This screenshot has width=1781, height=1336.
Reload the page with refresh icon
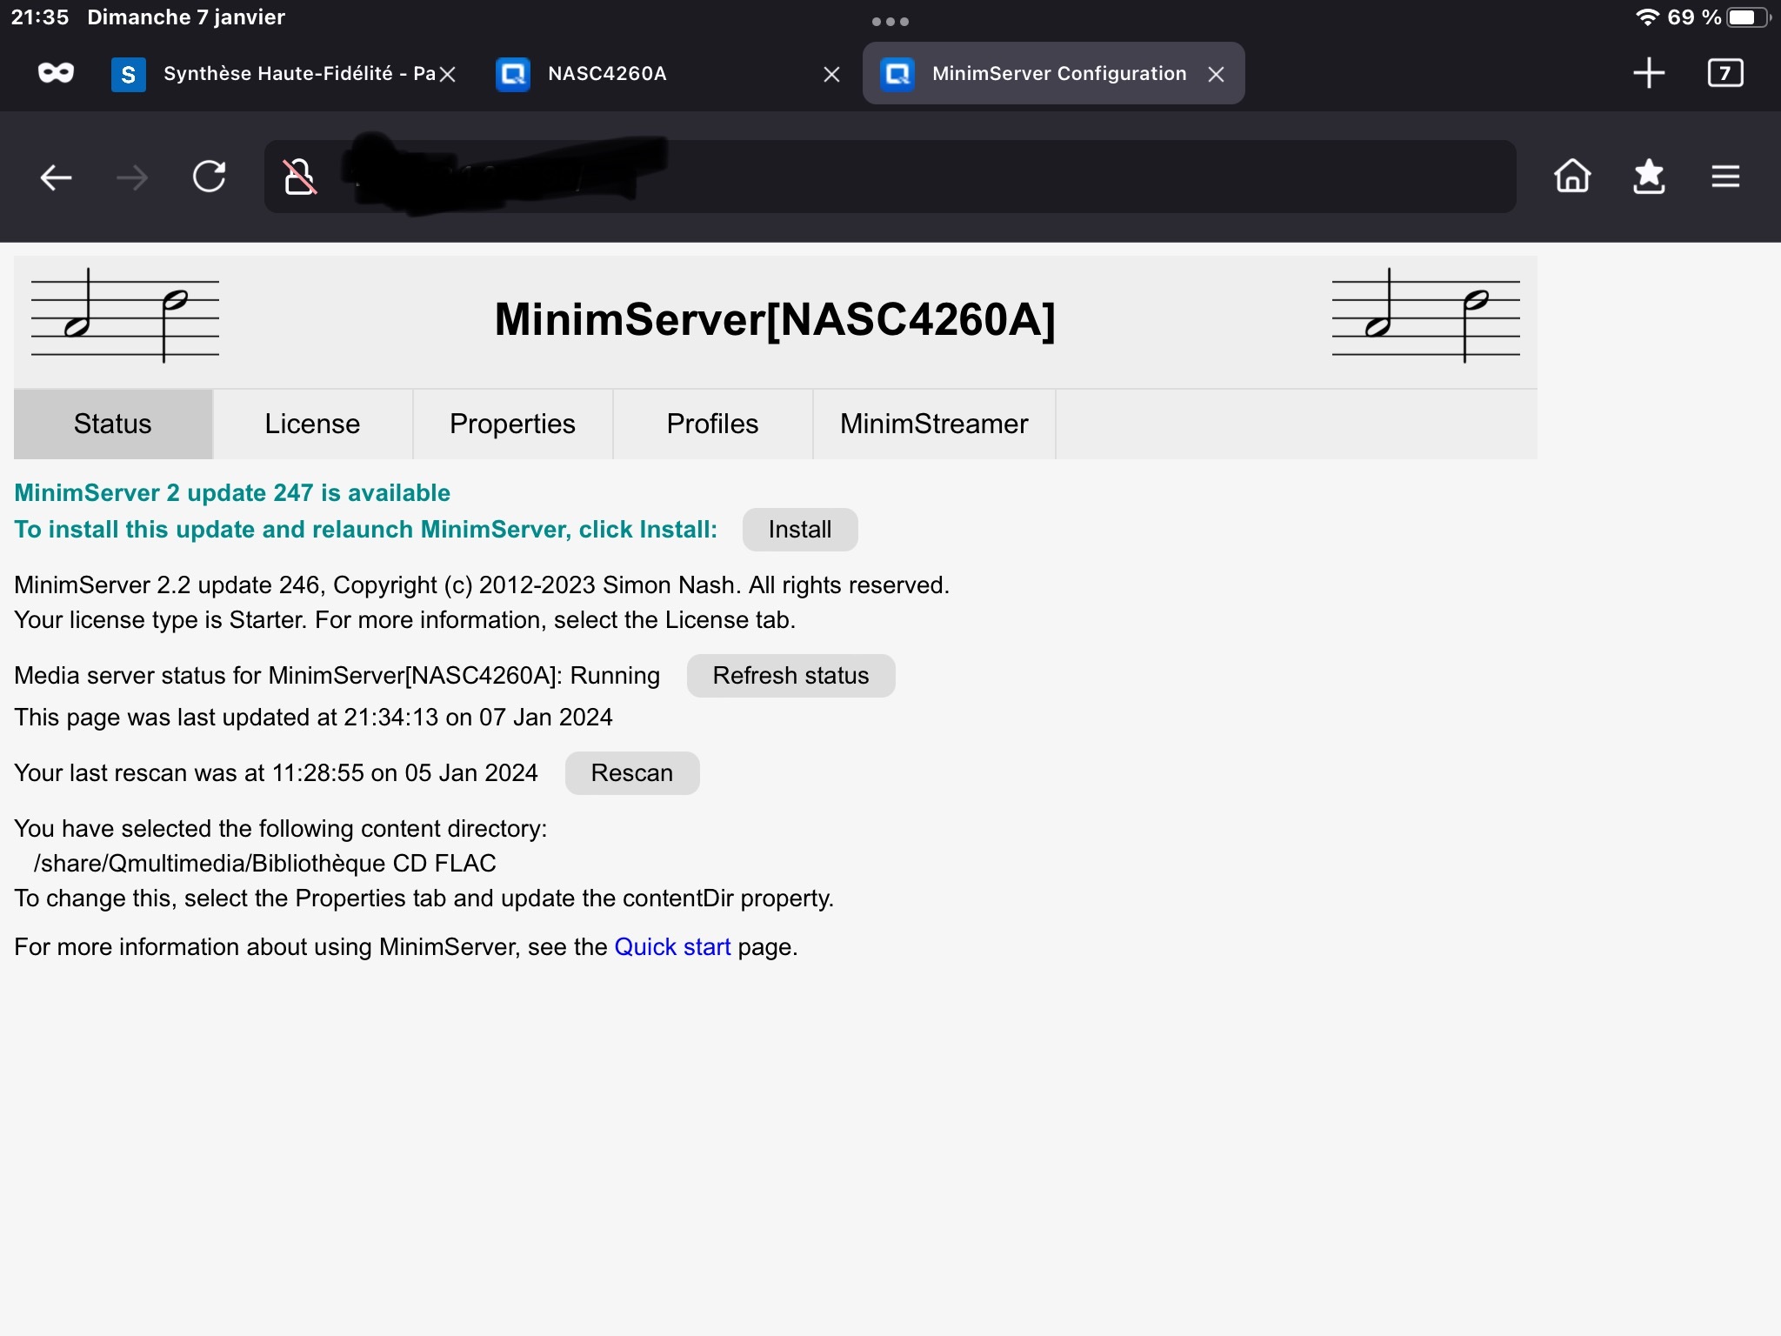coord(209,177)
